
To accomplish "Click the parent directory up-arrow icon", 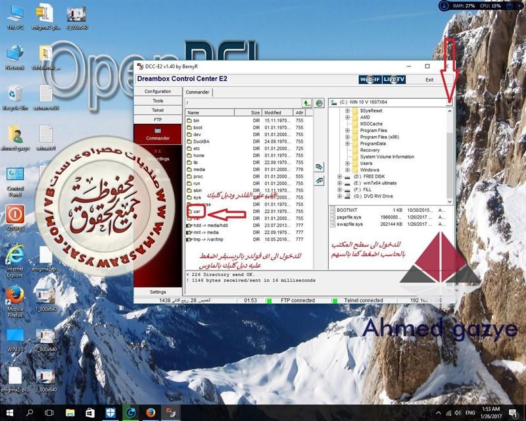I will [x=306, y=103].
